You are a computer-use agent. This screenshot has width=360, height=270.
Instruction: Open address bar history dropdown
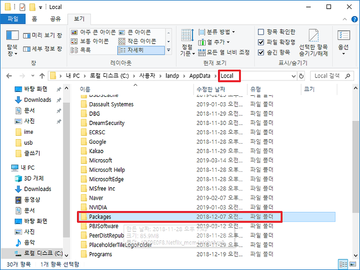pos(293,76)
